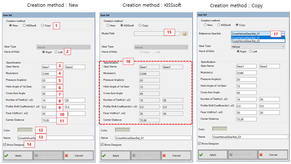
Task: Click teeth z2 field in Copy dialog
Action: pos(269,99)
